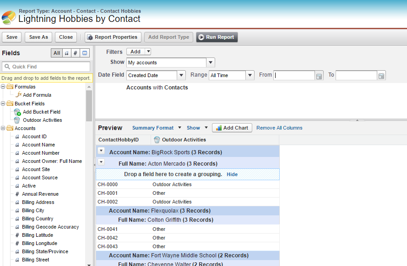Screen dimensions: 407x266
Task: Click the Billing Latitude number icon
Action: point(17,235)
